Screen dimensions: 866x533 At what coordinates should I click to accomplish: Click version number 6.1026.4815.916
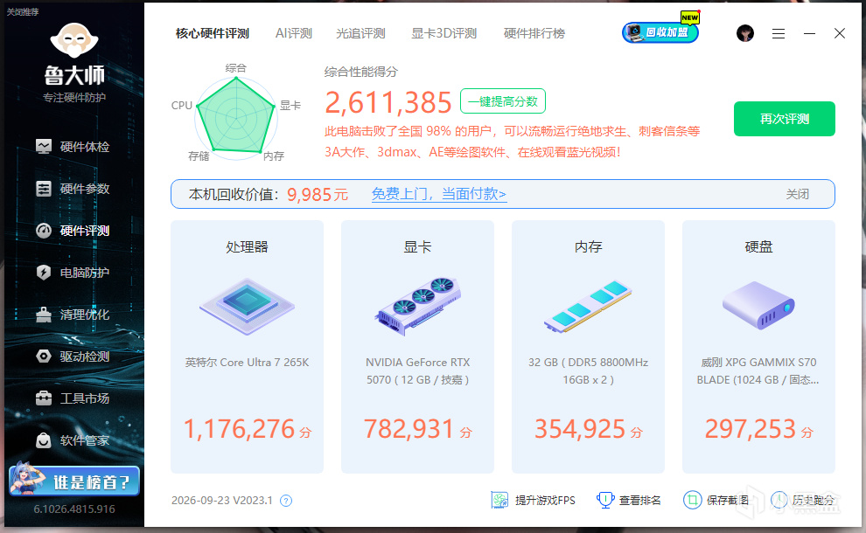click(x=74, y=509)
